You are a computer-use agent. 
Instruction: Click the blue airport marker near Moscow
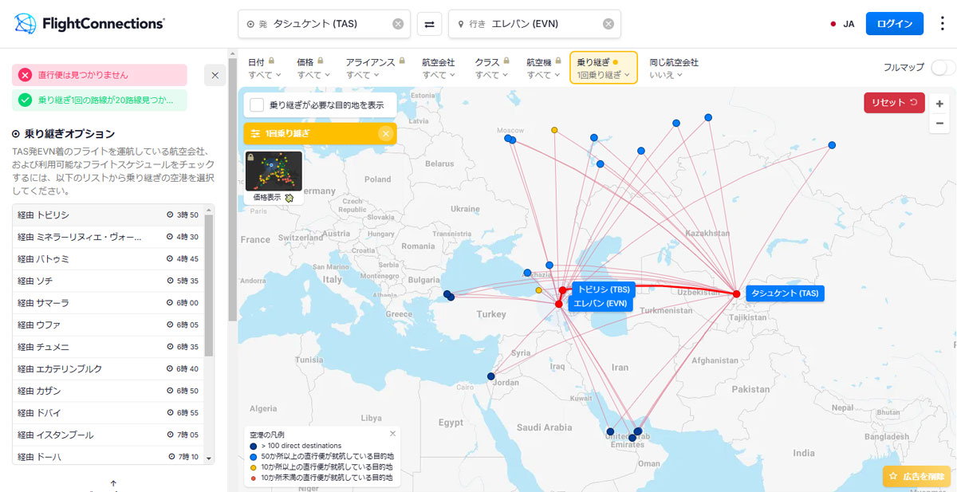[x=508, y=138]
